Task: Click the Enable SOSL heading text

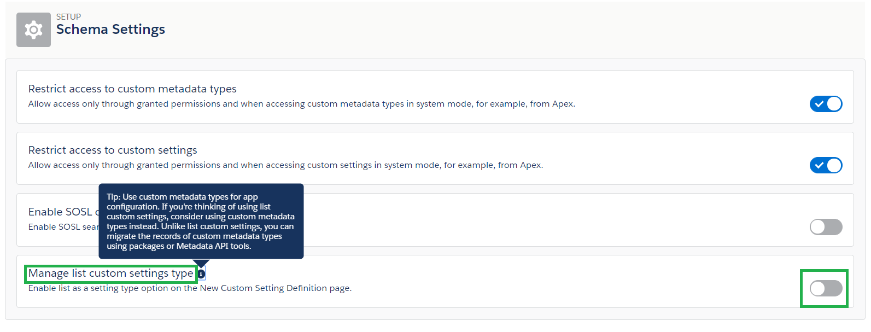Action: 63,212
